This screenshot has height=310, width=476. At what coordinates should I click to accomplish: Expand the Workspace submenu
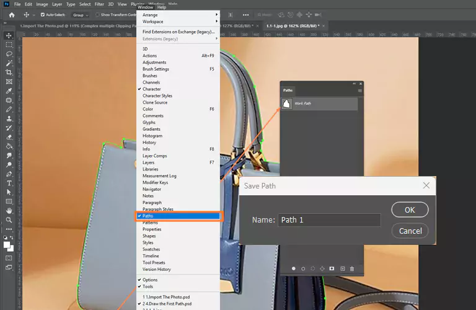tap(178, 21)
